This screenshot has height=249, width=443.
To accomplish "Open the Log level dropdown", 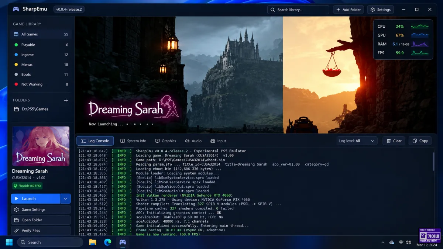I will pyautogui.click(x=357, y=141).
